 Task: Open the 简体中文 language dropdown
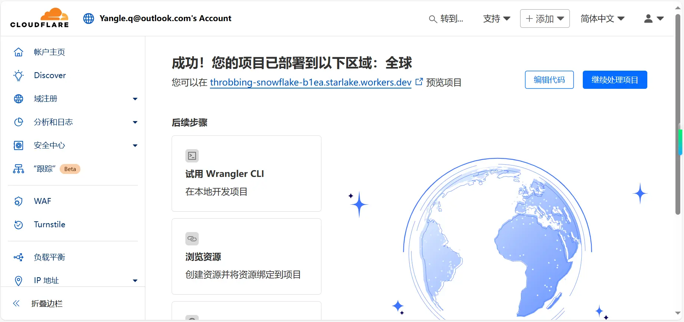pyautogui.click(x=602, y=19)
